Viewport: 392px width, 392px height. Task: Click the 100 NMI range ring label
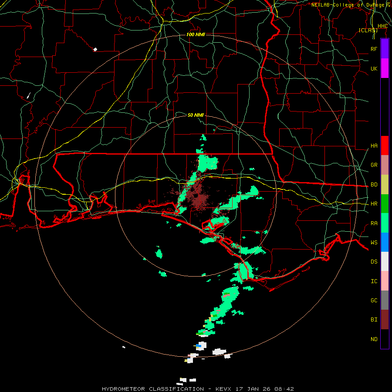point(196,34)
